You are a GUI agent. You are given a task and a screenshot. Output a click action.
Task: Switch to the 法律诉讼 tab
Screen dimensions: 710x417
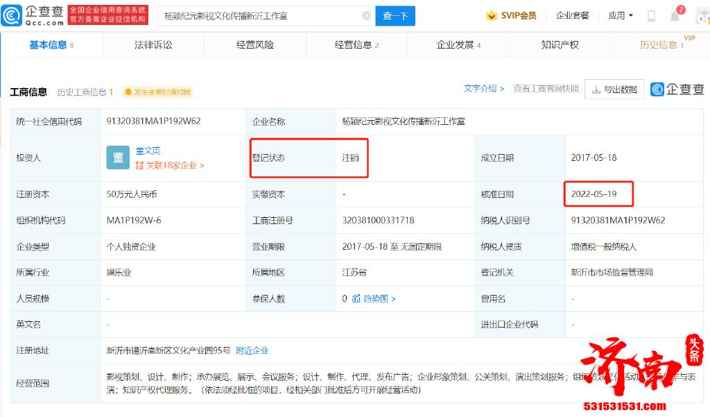click(x=153, y=45)
